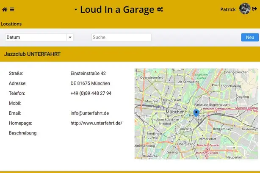Open Patrick's profile avatar

click(x=245, y=8)
